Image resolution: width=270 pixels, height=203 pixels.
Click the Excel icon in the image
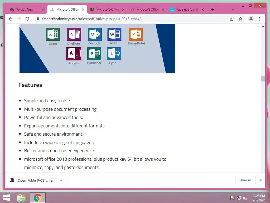53,34
